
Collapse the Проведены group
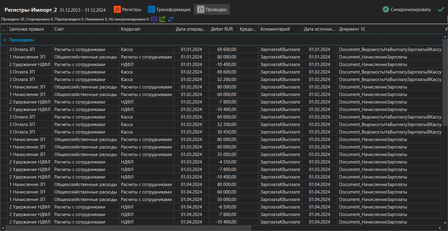pyautogui.click(x=5, y=40)
